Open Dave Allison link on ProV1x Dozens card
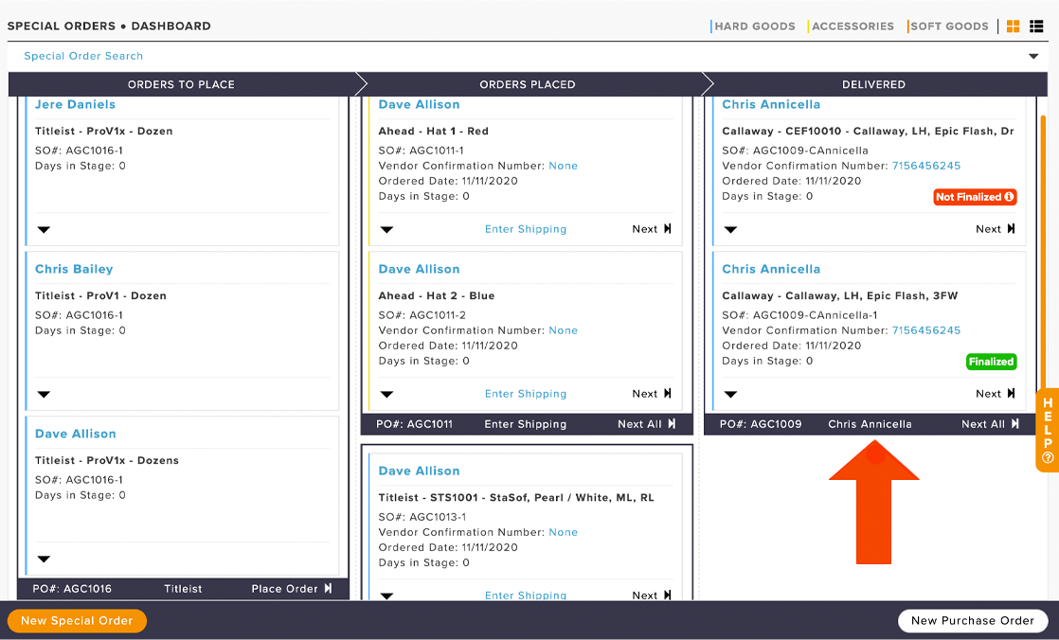The height and width of the screenshot is (640, 1059). pyautogui.click(x=76, y=435)
